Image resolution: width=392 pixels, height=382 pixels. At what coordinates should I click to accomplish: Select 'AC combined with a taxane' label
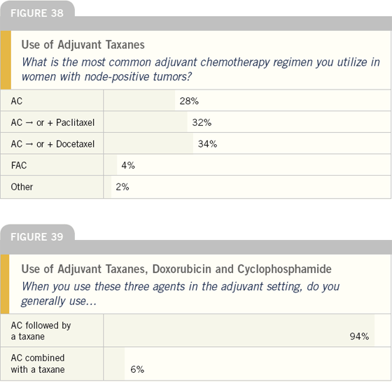tap(38, 364)
